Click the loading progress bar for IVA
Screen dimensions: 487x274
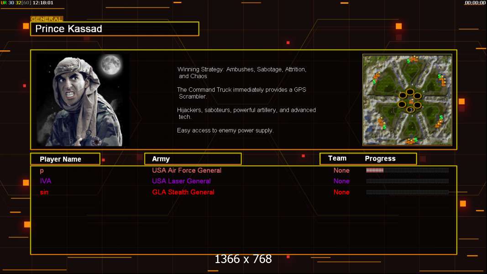coord(407,181)
